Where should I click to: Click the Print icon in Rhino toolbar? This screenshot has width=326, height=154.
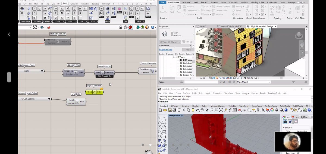pyautogui.click(x=174, y=110)
